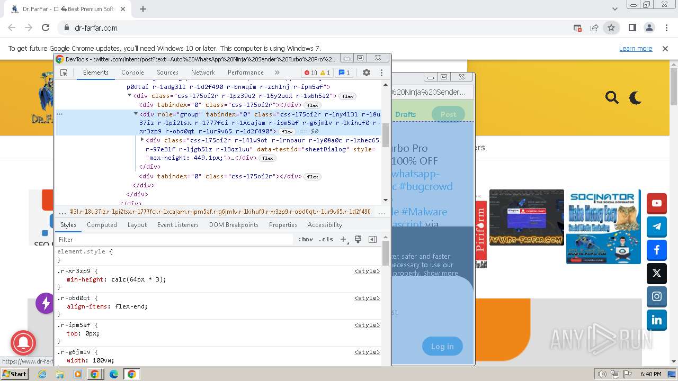Open the YouTube social sidebar button
Screen dimensions: 678x381
pos(657,203)
